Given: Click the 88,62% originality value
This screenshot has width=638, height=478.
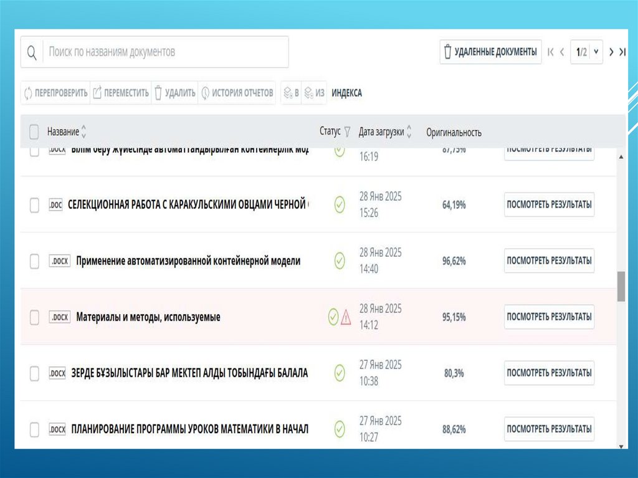Looking at the screenshot, I should coord(454,429).
